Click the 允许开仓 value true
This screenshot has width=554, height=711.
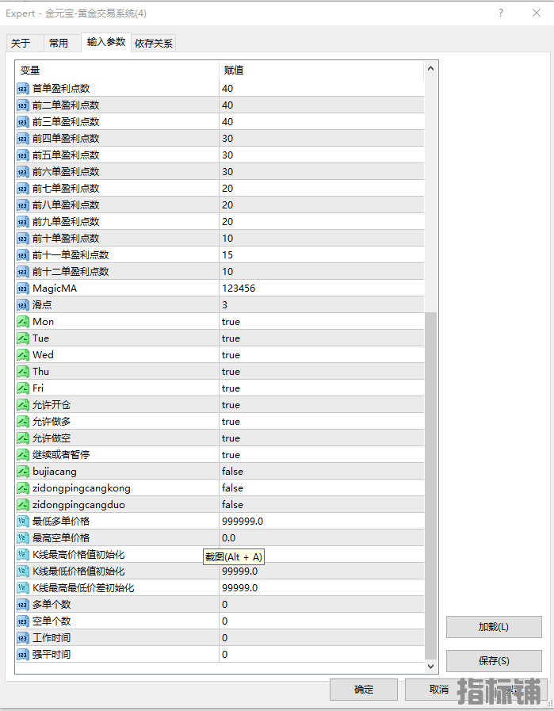[231, 404]
